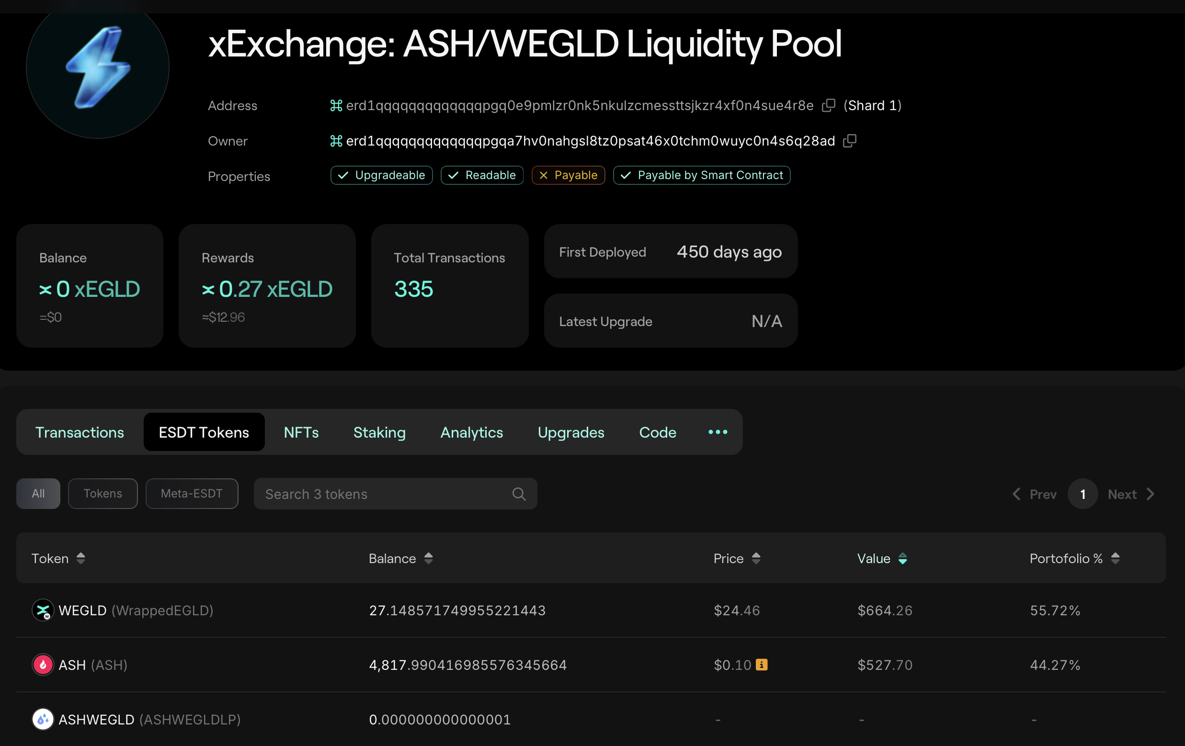This screenshot has height=746, width=1185.
Task: Open the ASH (ASH) token link
Action: coord(93,665)
